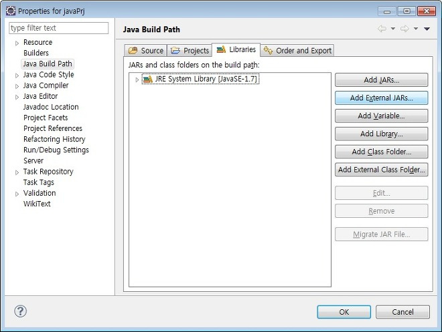Screen dimensions: 442x332
Task: Select Task Repository tree item
Action: 48,172
